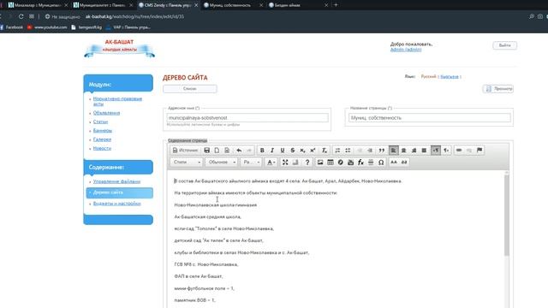This screenshot has height=308, width=548.
Task: Toggle underline formatting
Action: tap(282, 151)
